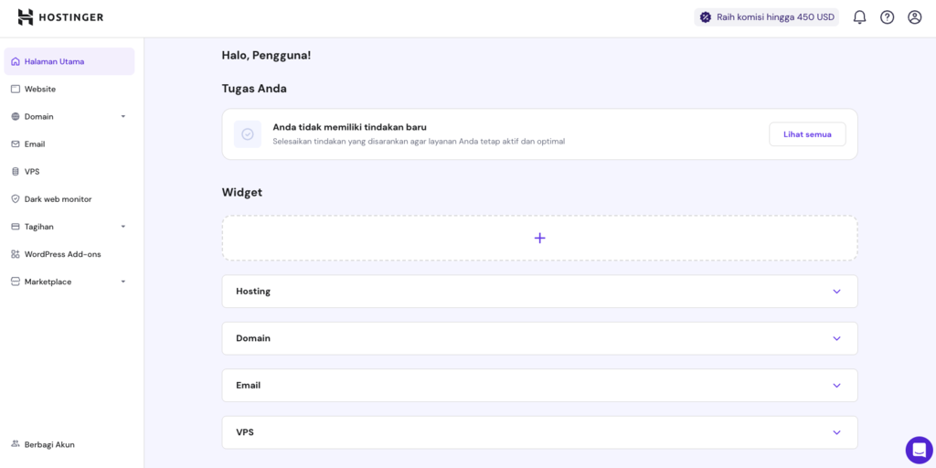
Task: Click the Hostinger logo
Action: [x=60, y=17]
